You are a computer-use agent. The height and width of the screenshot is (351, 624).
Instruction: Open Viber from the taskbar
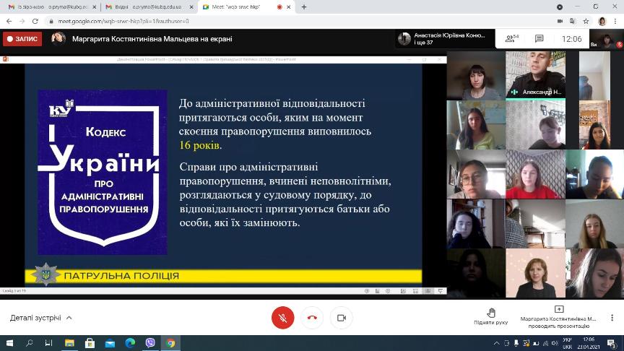point(150,343)
